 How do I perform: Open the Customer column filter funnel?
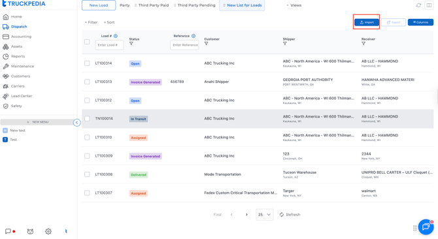pyautogui.click(x=206, y=44)
